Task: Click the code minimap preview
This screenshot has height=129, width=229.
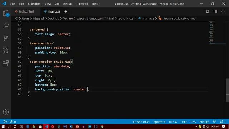Action: [x=217, y=32]
